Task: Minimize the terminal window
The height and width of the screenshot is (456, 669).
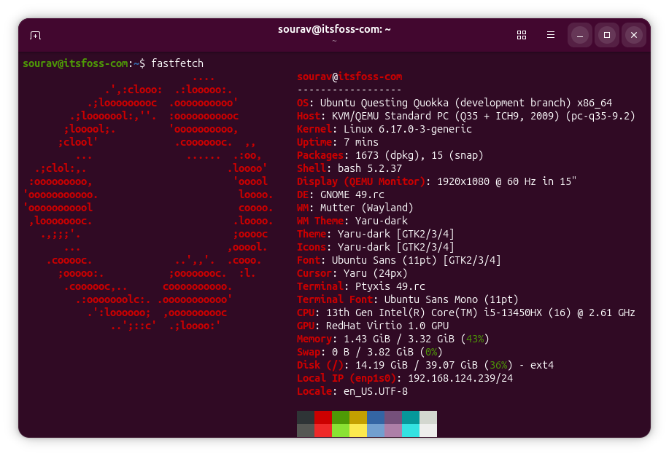Action: pyautogui.click(x=579, y=35)
